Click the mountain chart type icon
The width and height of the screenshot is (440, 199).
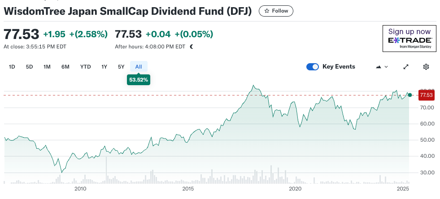(379, 67)
